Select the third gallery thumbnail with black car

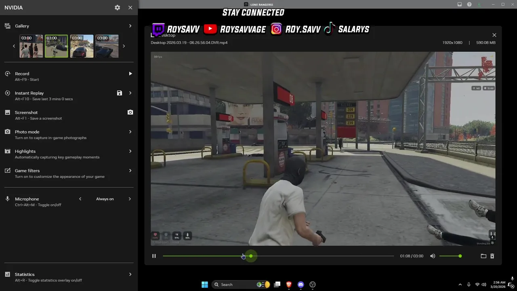coord(82,46)
